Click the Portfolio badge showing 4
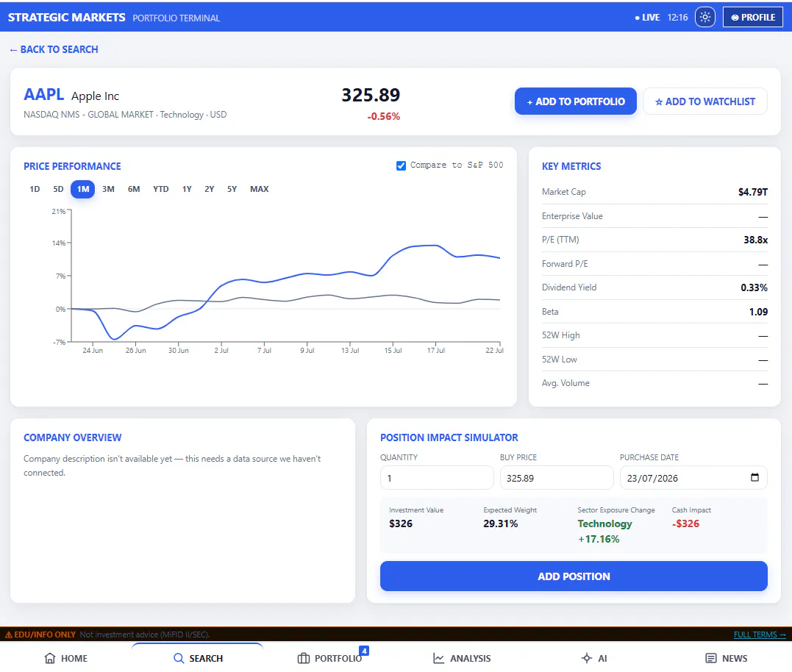Viewport: 792px width, 672px height. [x=364, y=651]
